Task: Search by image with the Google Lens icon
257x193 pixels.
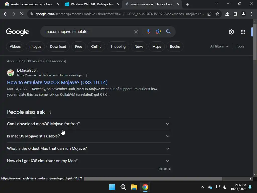Action: pos(158,32)
